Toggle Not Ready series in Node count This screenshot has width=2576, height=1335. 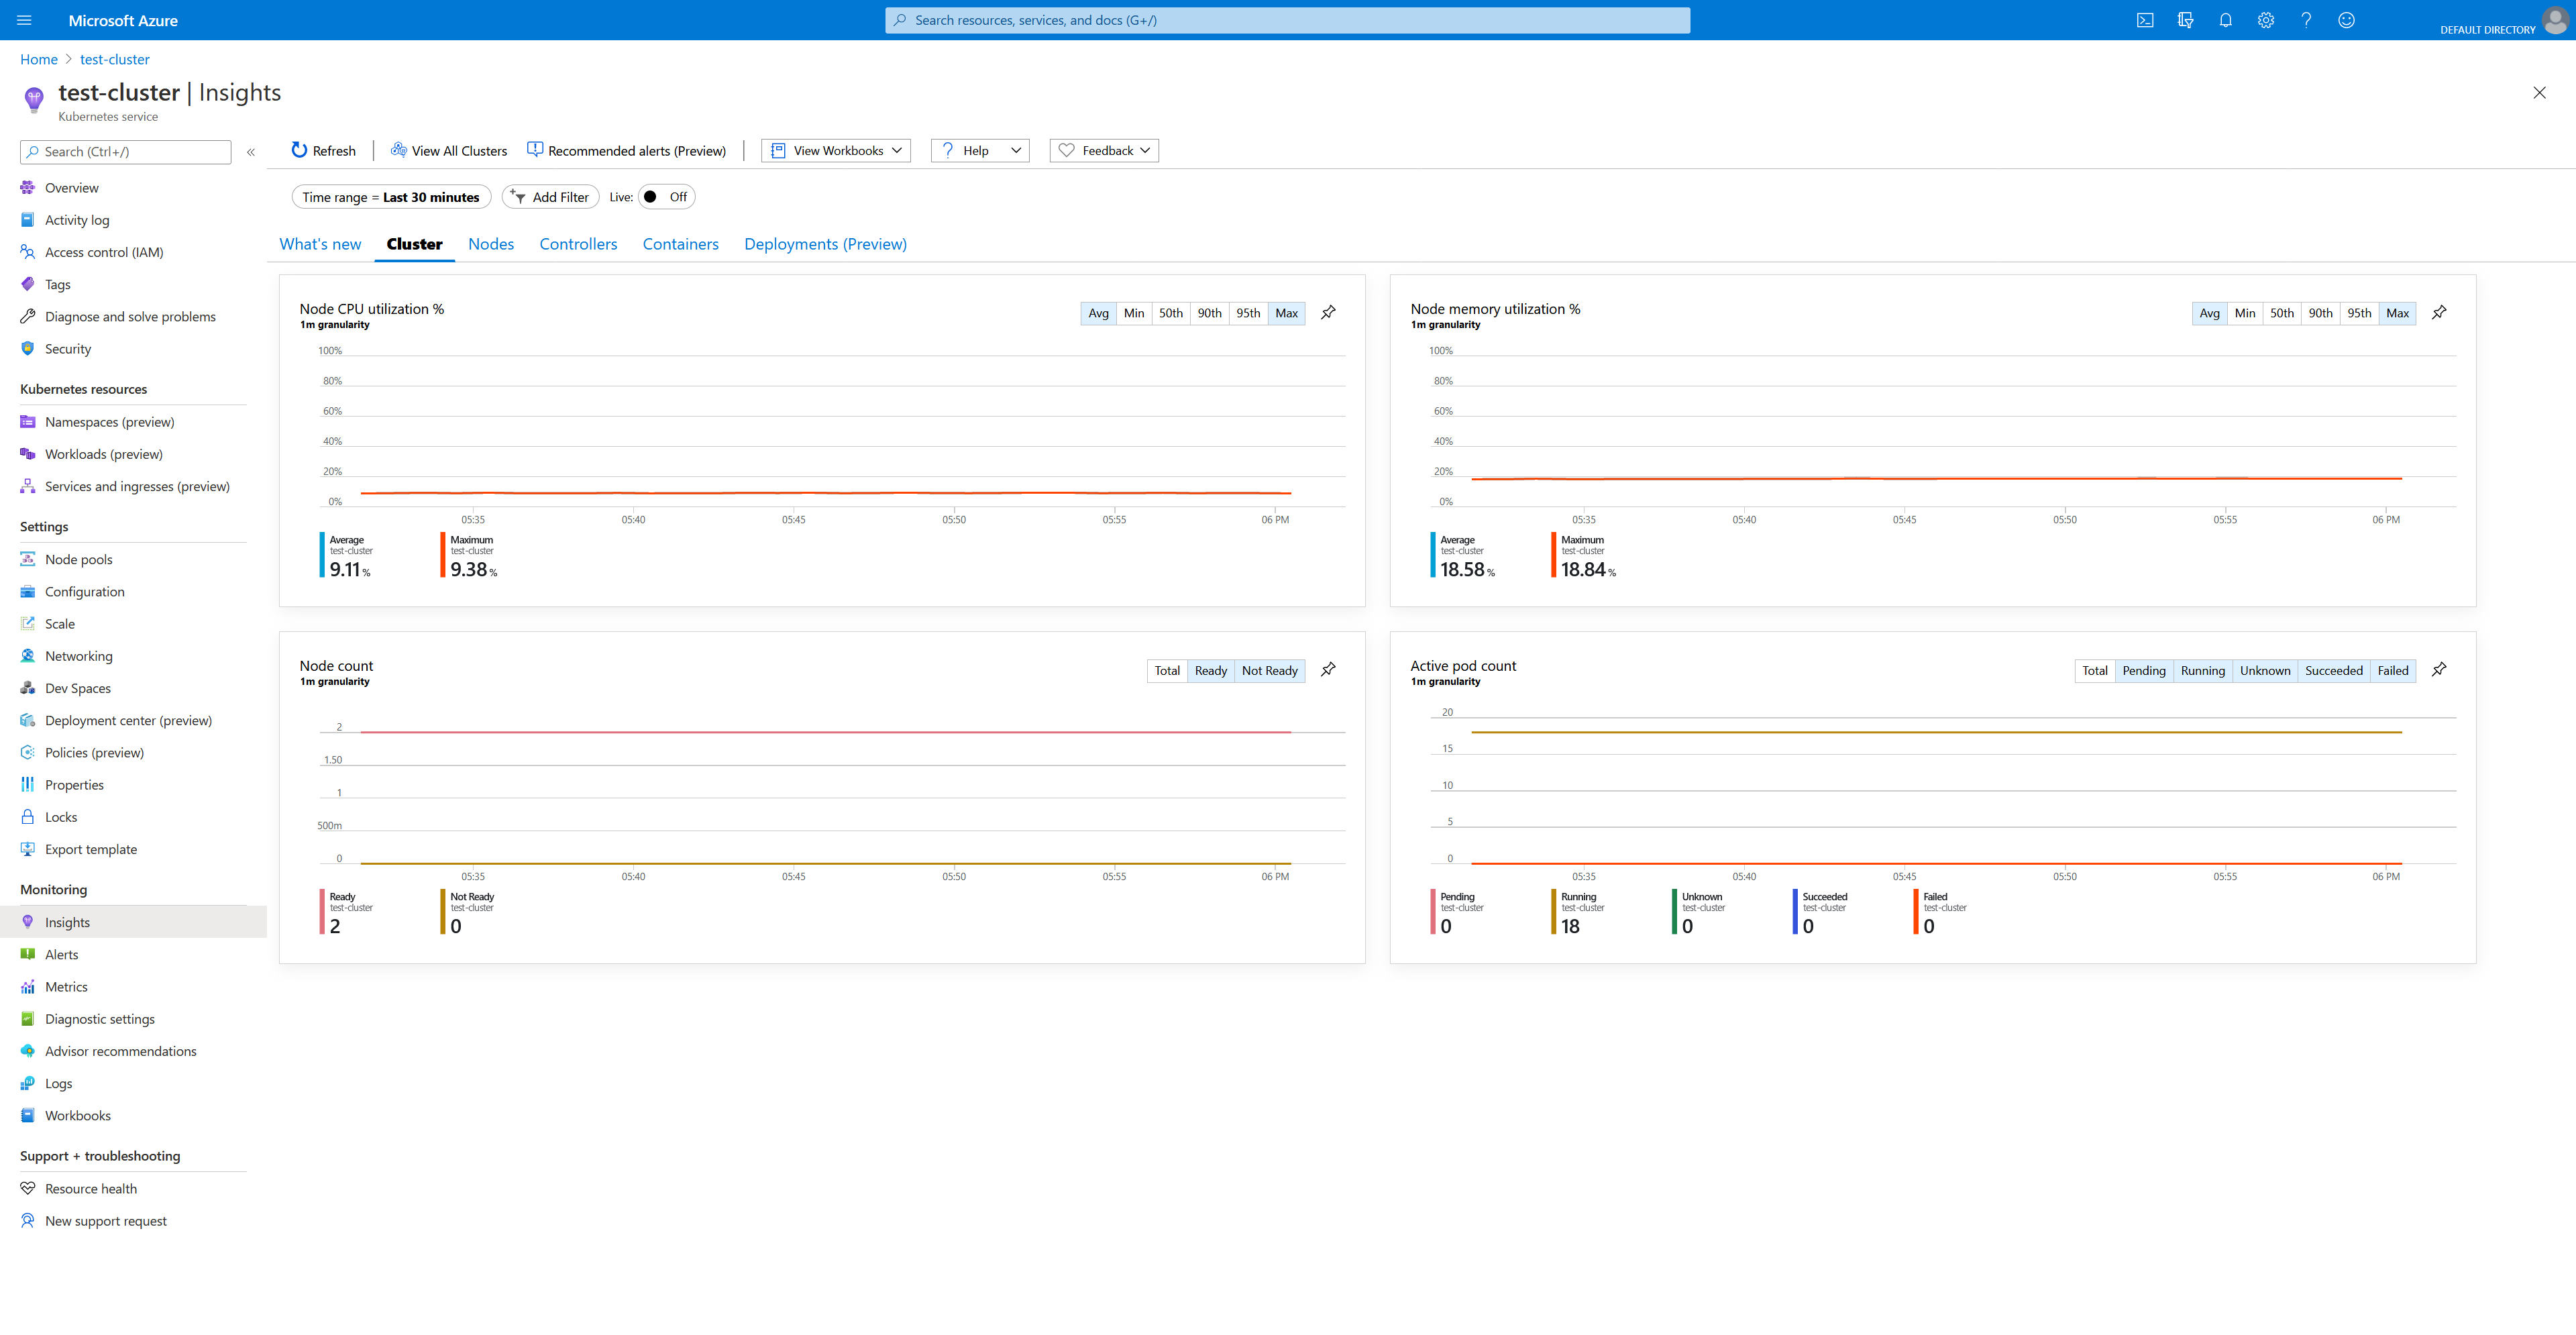tap(1269, 671)
